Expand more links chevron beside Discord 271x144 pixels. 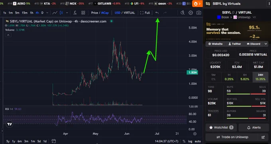coord(266,44)
